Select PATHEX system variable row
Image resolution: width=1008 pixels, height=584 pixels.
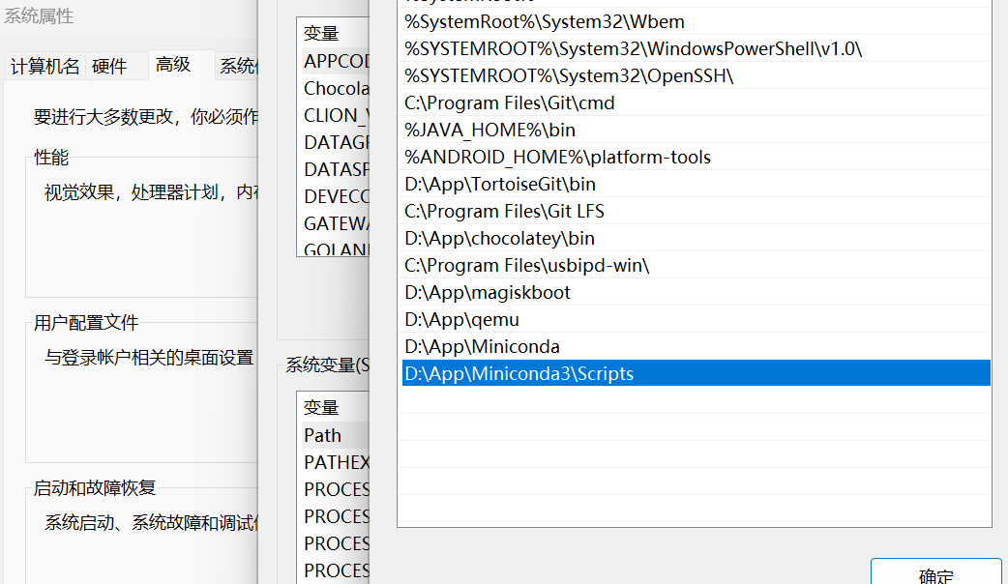point(334,462)
